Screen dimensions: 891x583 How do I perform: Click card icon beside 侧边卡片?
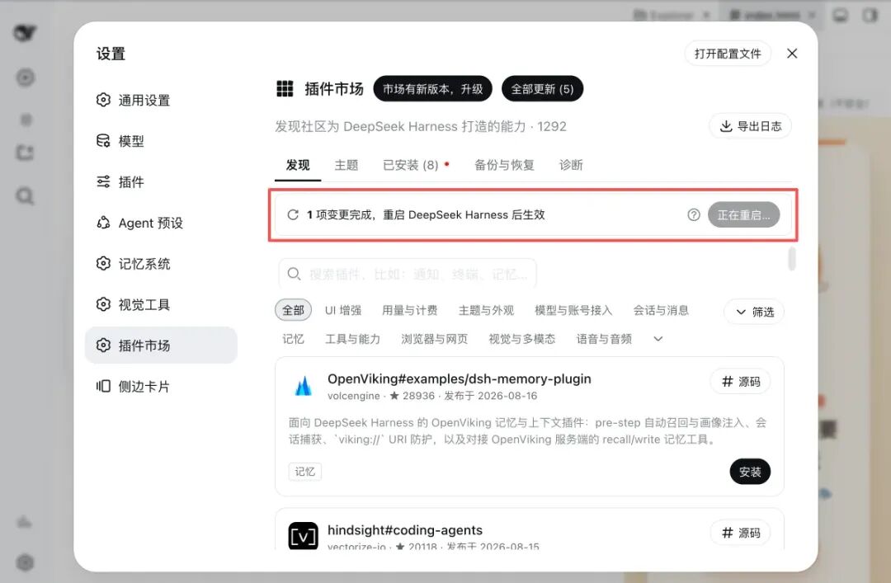(x=103, y=387)
